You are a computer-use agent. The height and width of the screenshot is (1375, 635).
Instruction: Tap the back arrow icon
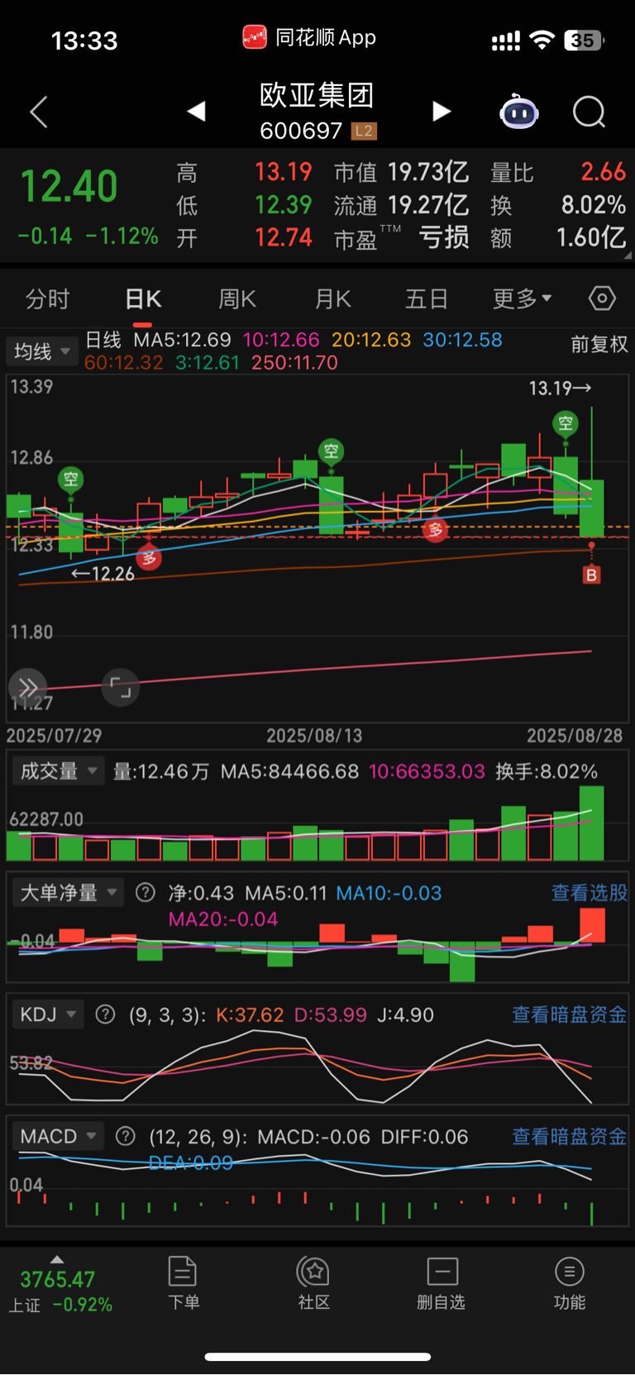click(39, 112)
